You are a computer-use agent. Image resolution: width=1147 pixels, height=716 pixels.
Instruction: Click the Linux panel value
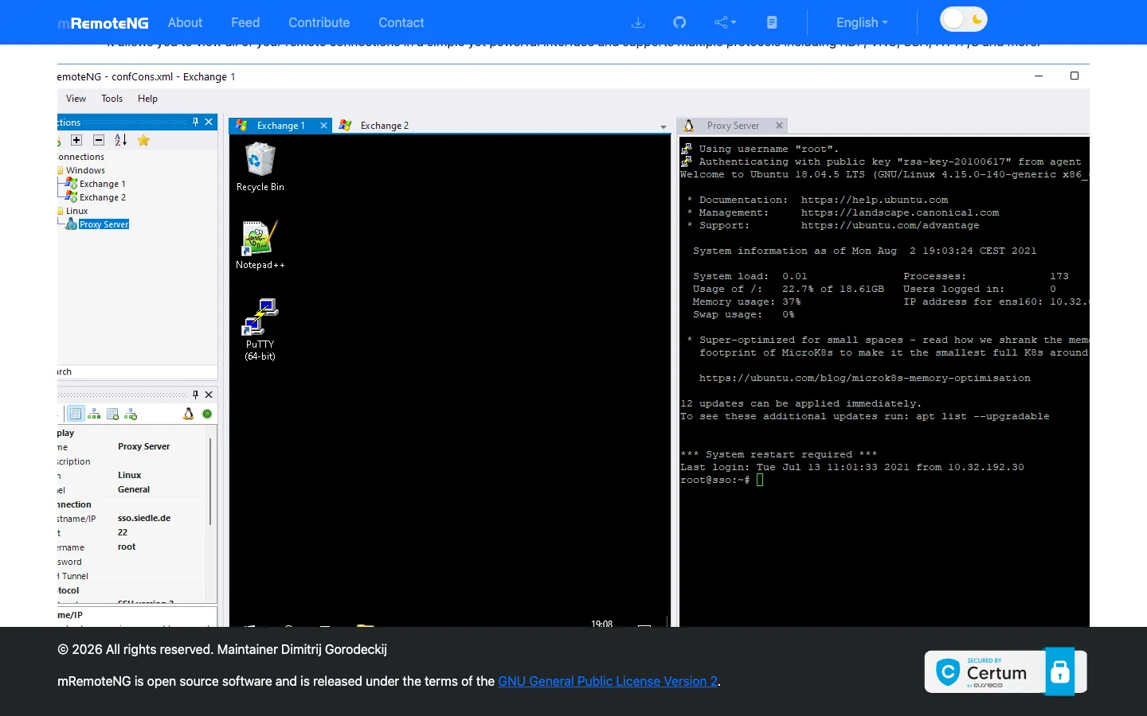(129, 475)
